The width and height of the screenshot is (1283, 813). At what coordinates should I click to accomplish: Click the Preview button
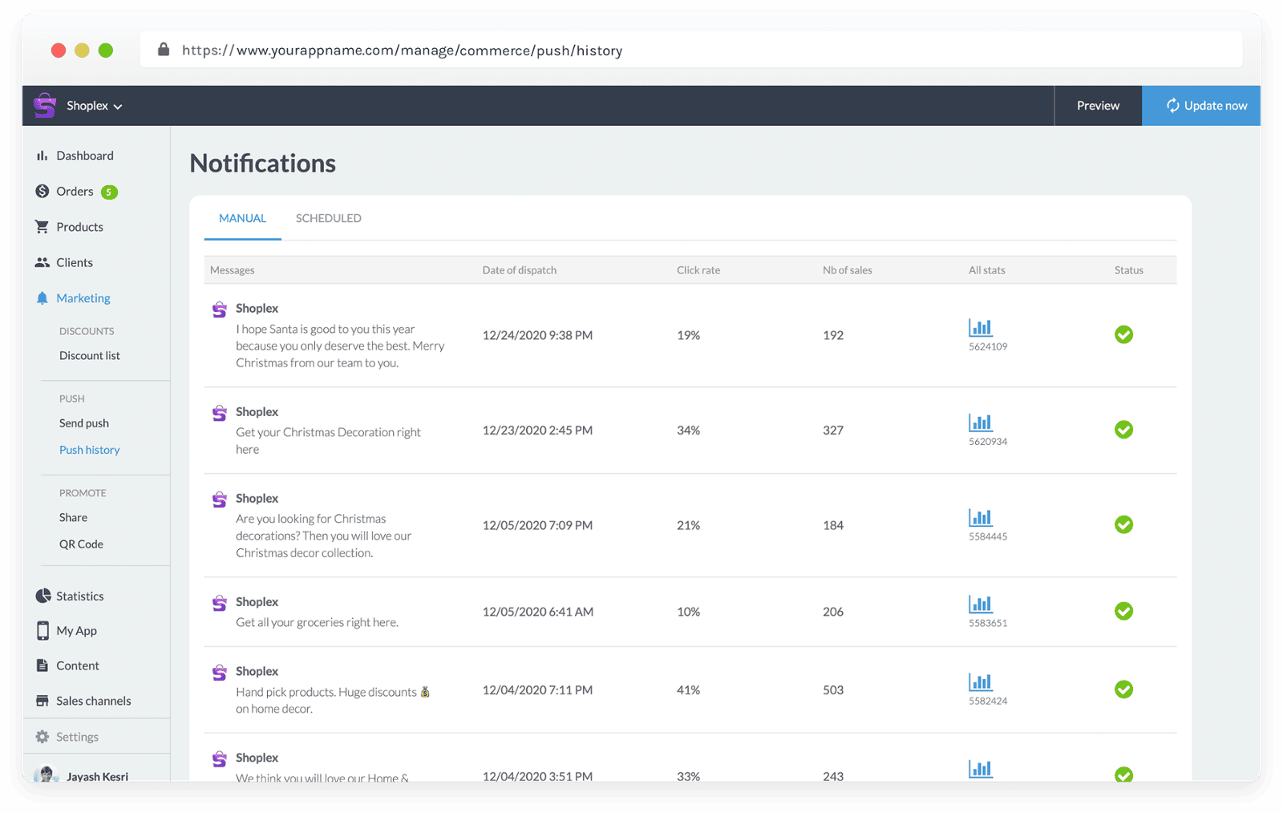[x=1097, y=105]
